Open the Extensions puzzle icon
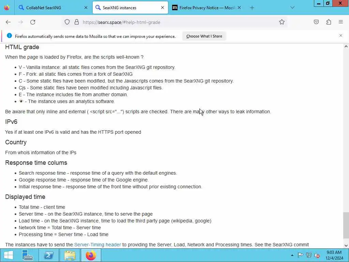The height and width of the screenshot is (262, 349). click(x=329, y=22)
